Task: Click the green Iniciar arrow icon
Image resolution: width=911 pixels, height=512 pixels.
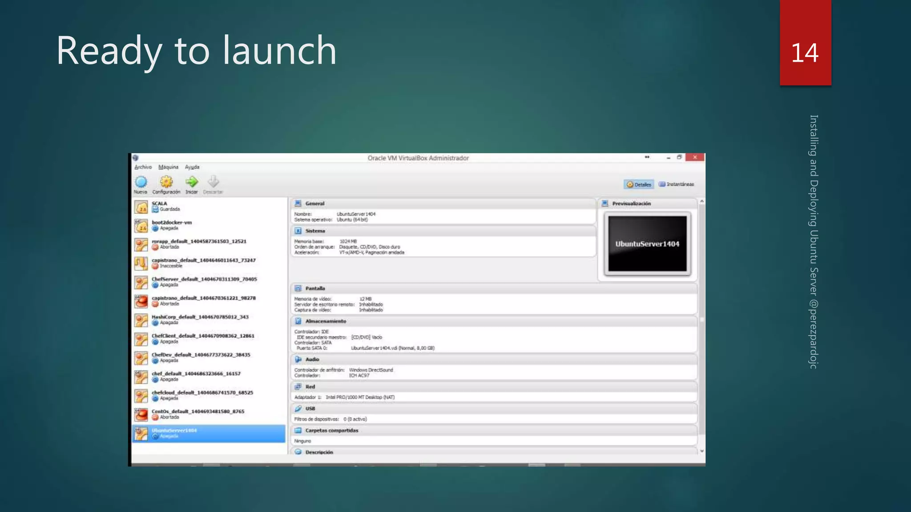Action: (x=192, y=182)
